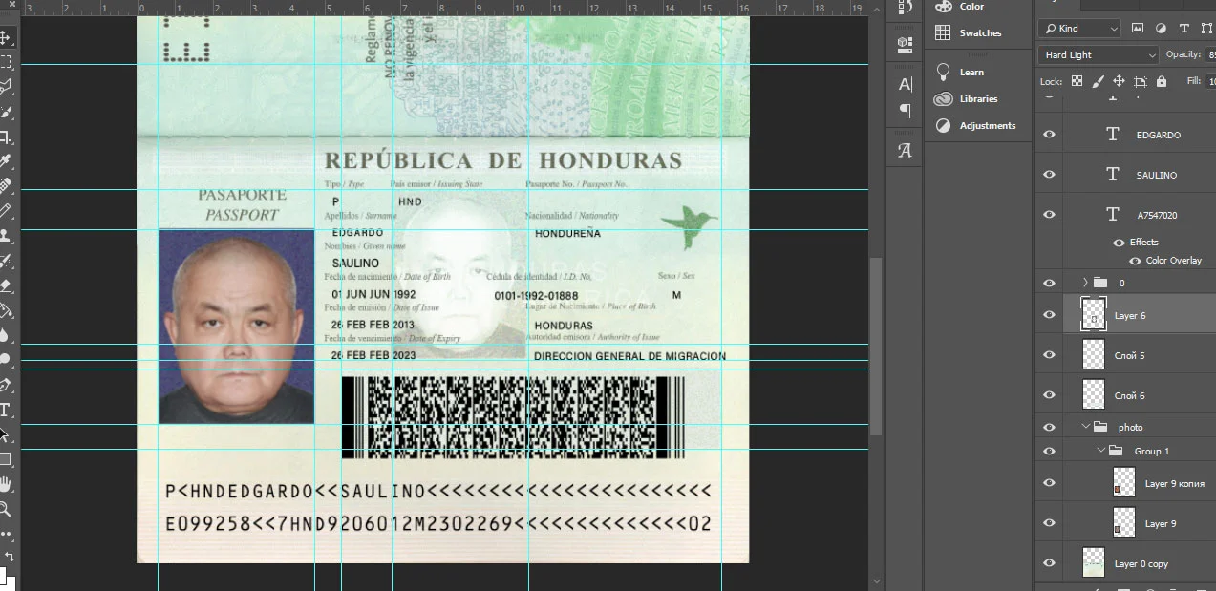Choose the Eraser tool

coord(5,285)
